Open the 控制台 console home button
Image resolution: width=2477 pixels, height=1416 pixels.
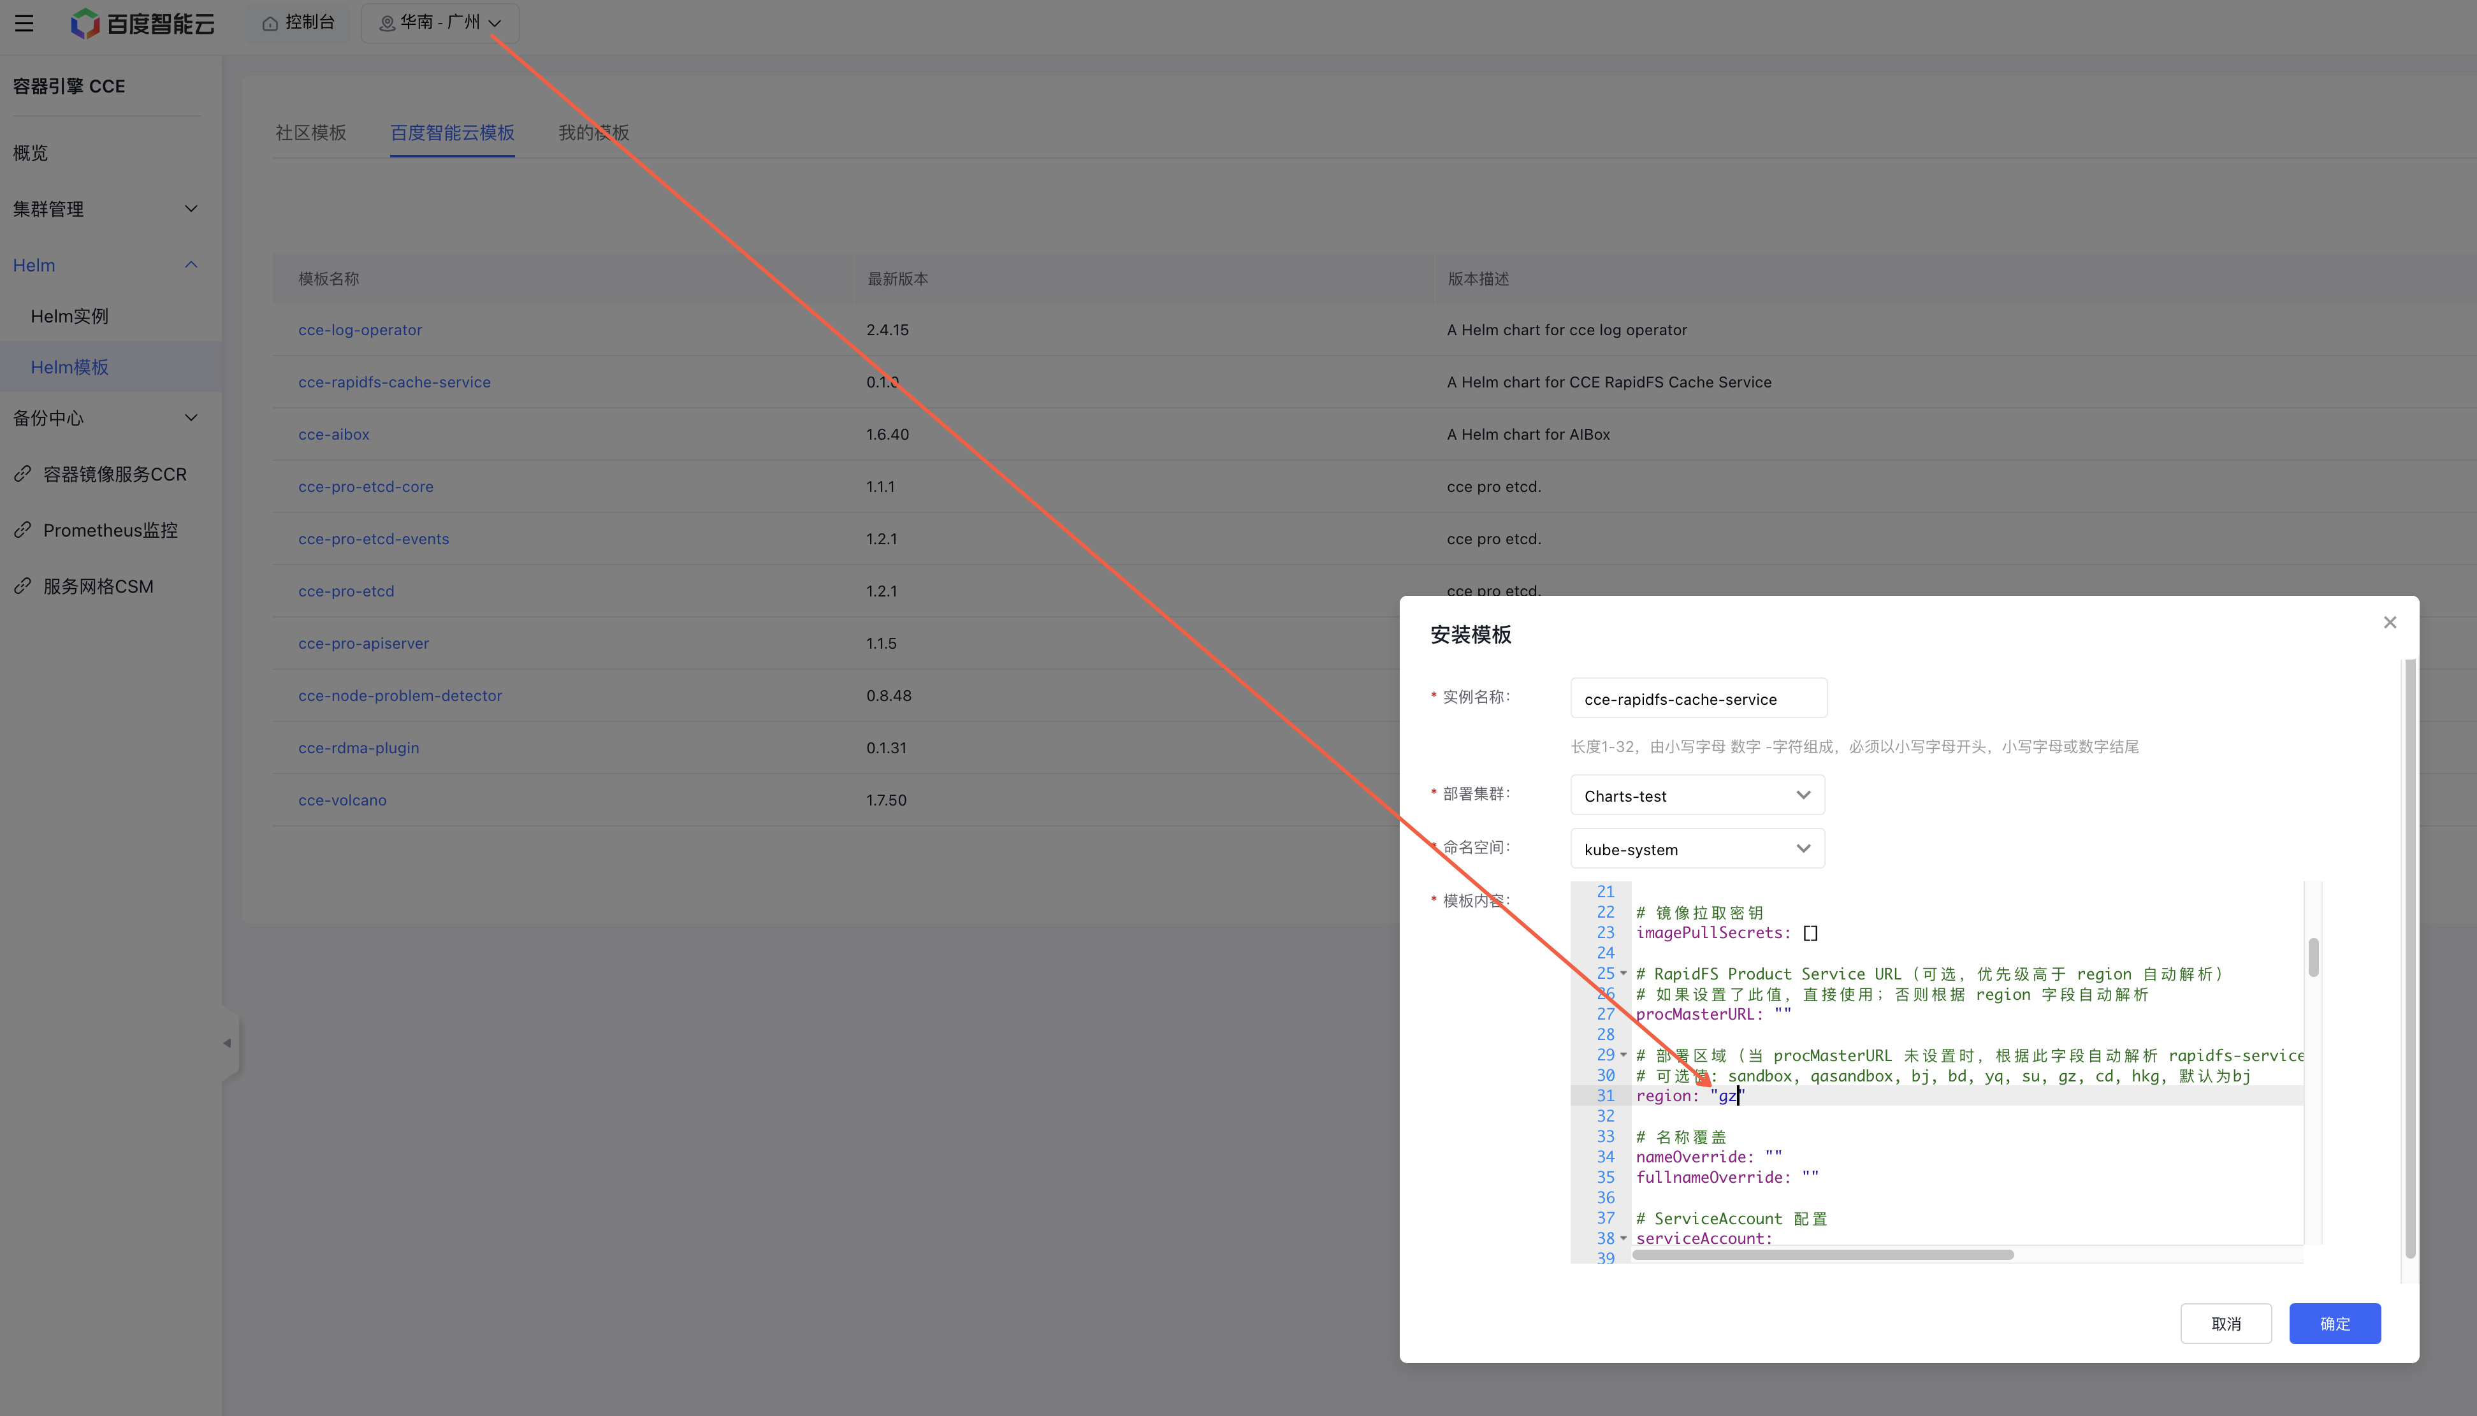tap(298, 22)
